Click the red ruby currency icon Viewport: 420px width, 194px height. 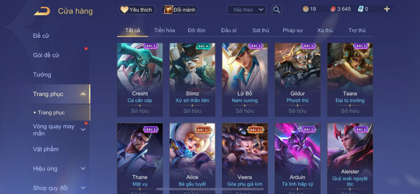click(x=333, y=9)
